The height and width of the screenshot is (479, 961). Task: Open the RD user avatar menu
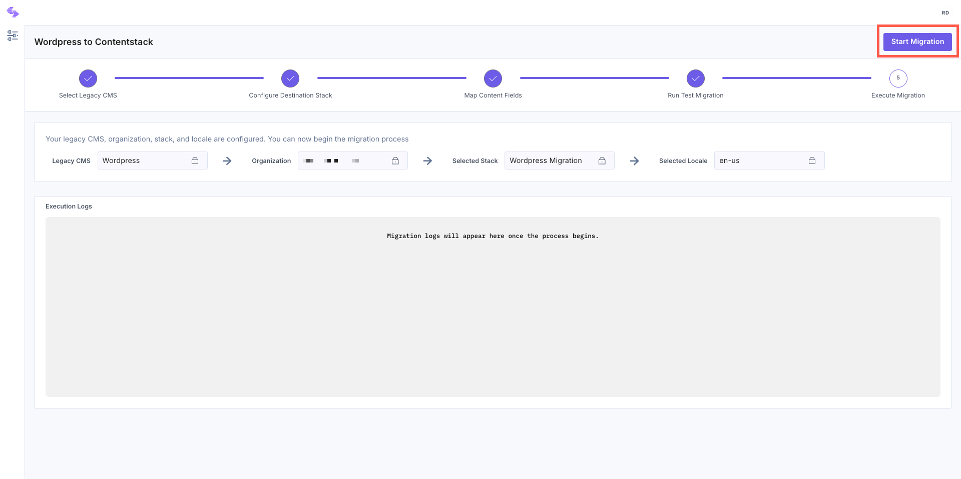[x=945, y=13]
